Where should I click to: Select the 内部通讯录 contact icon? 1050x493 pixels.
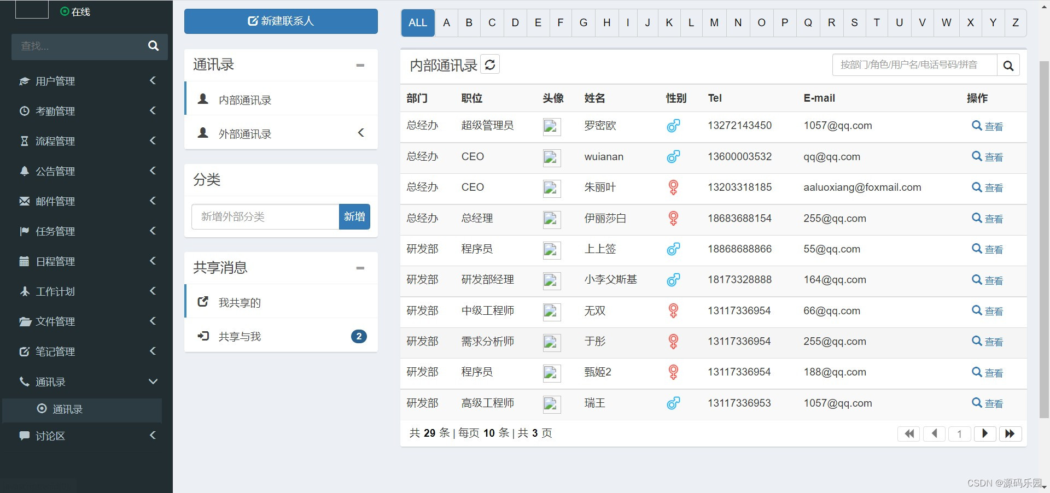click(x=203, y=99)
